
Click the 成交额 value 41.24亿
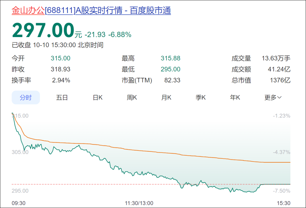(x=279, y=69)
